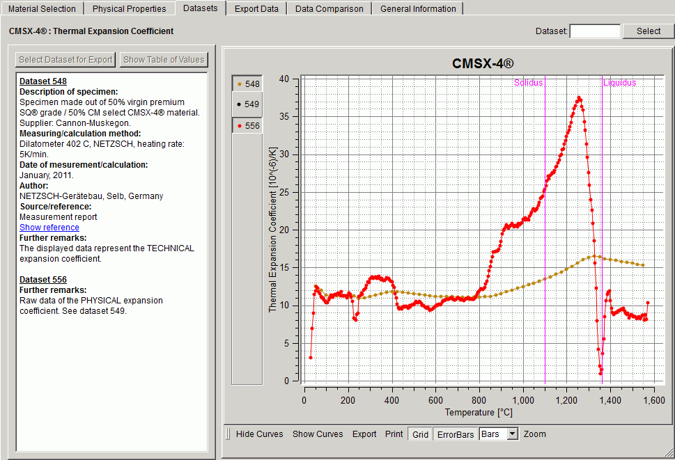The image size is (675, 460).
Task: Toggle dataset 549 curve in legend
Action: (x=247, y=104)
